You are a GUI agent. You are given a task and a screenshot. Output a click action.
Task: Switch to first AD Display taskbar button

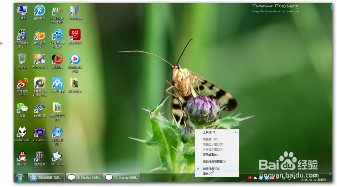point(84,178)
